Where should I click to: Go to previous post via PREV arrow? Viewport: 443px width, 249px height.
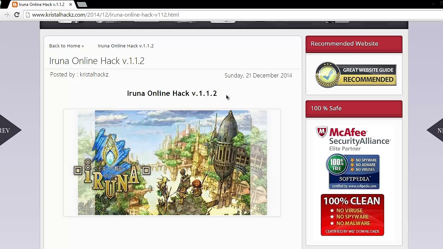10,130
